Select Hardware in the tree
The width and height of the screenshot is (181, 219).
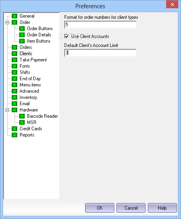coord(29,110)
